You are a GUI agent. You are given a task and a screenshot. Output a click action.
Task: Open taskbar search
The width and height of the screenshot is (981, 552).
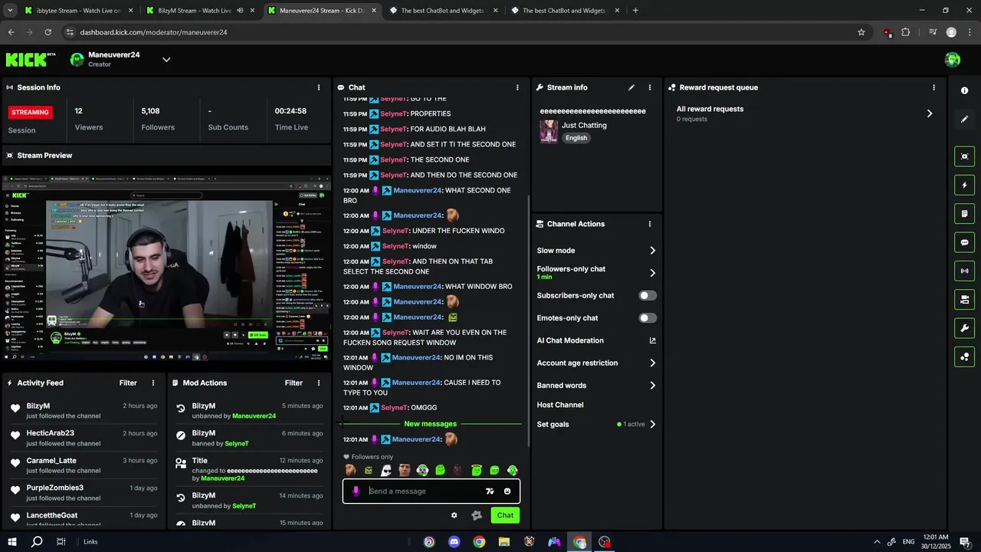click(37, 542)
